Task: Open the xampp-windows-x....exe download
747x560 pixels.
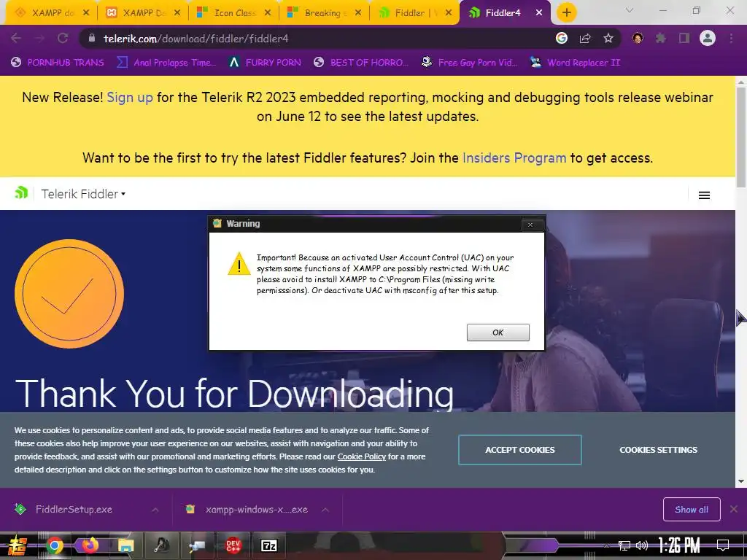Action: point(256,509)
